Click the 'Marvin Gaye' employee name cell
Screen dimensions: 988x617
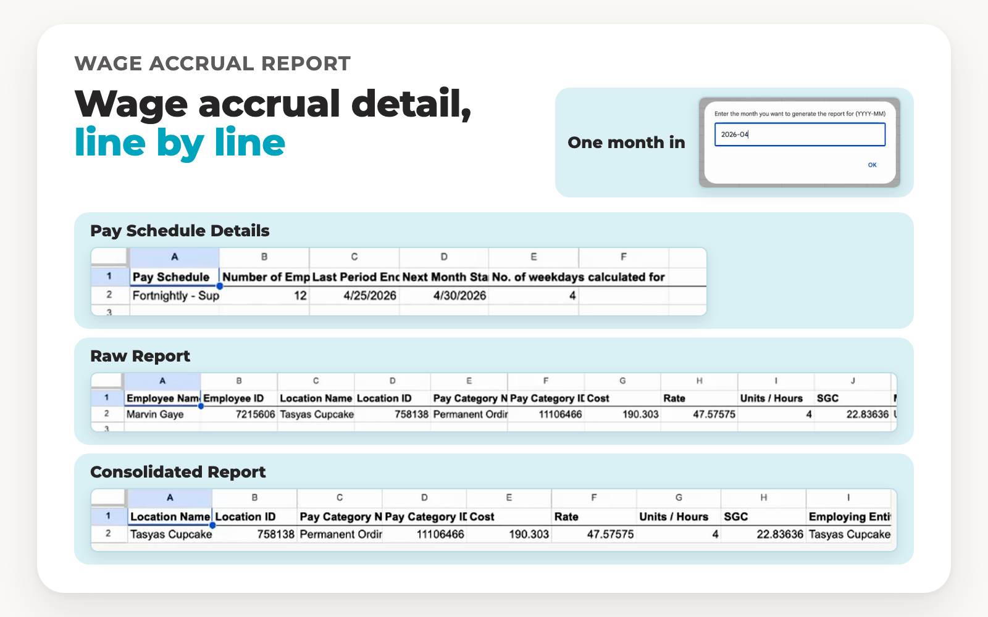pyautogui.click(x=162, y=414)
